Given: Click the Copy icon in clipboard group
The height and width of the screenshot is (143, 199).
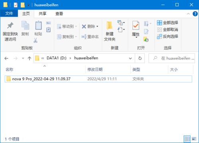Looking at the screenshot, I should tap(25, 25).
